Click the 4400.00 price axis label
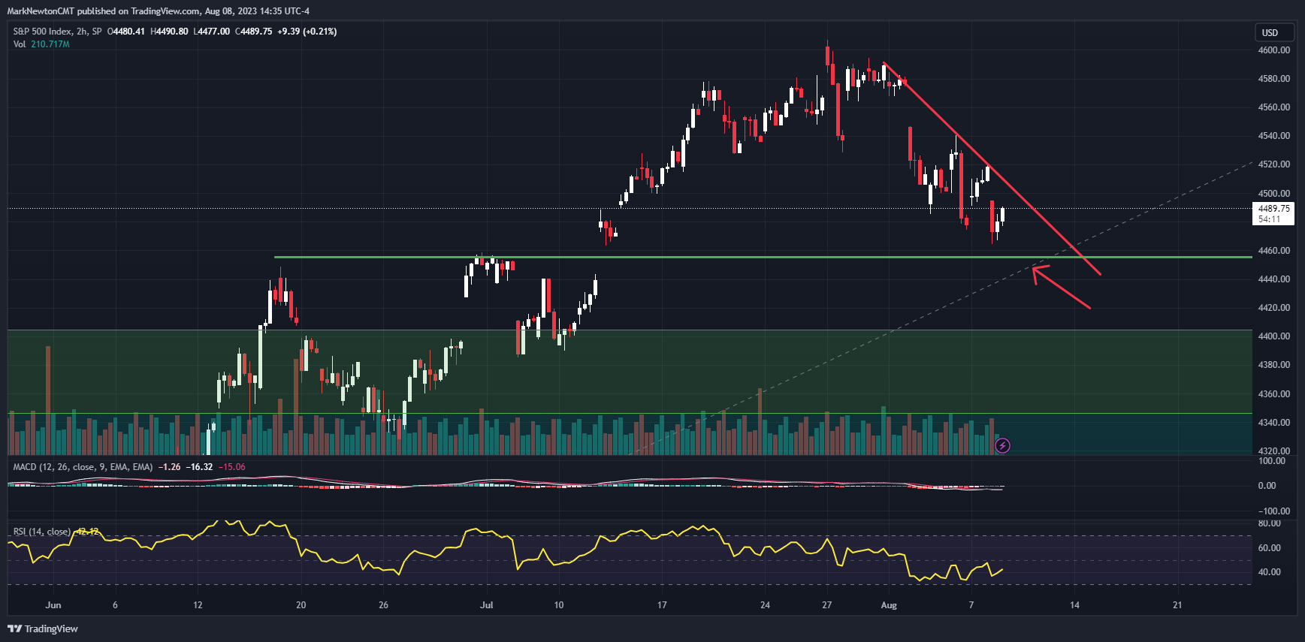This screenshot has width=1305, height=642. [1273, 336]
